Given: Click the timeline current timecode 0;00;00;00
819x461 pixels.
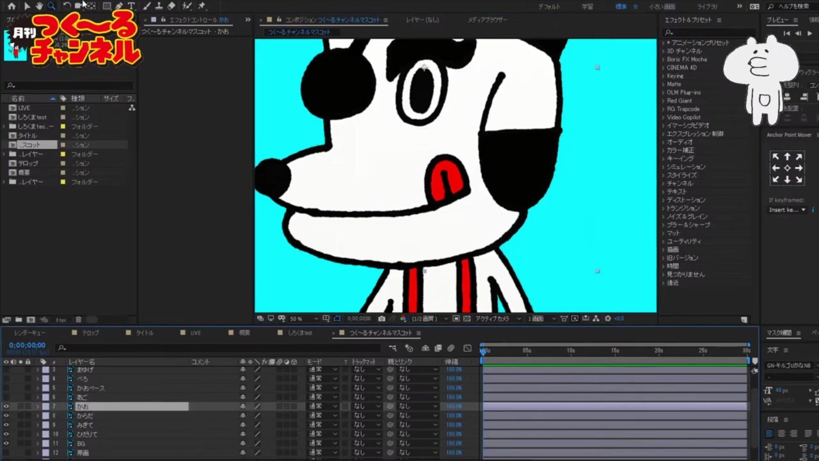Looking at the screenshot, I should 27,345.
